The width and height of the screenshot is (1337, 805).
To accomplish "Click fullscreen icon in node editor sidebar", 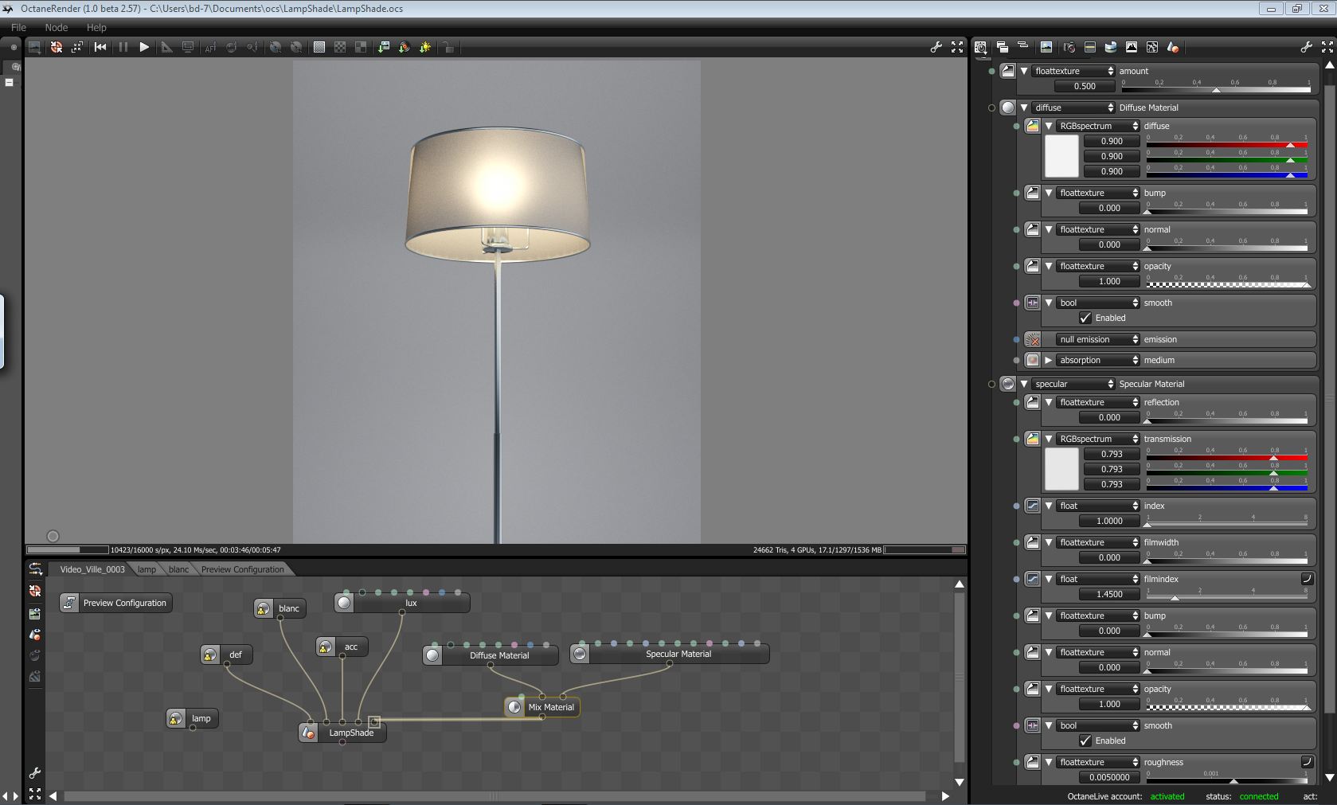I will point(35,794).
